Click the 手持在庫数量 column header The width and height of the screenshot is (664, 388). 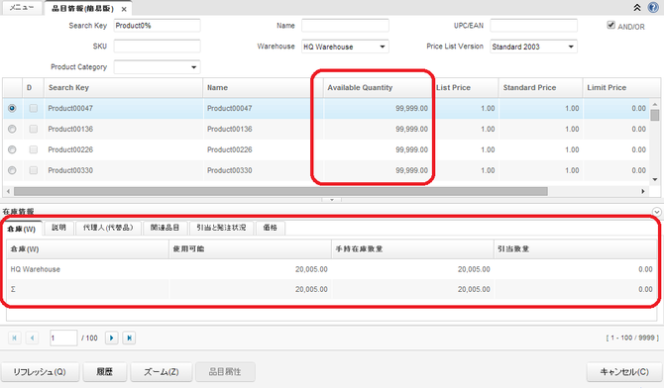[x=413, y=248]
